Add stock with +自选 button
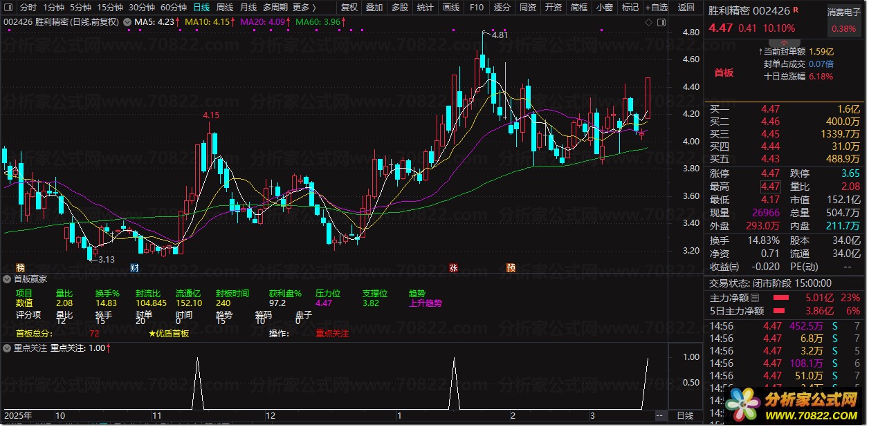This screenshot has height=427, width=869. click(656, 8)
